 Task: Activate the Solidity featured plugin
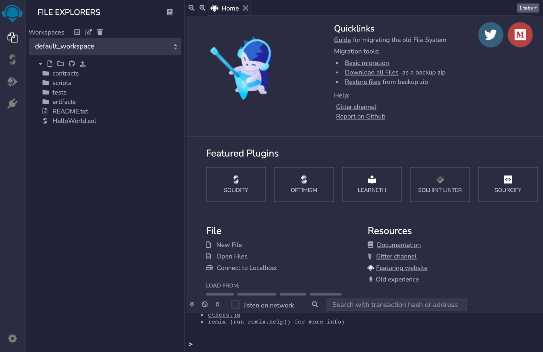click(x=236, y=184)
